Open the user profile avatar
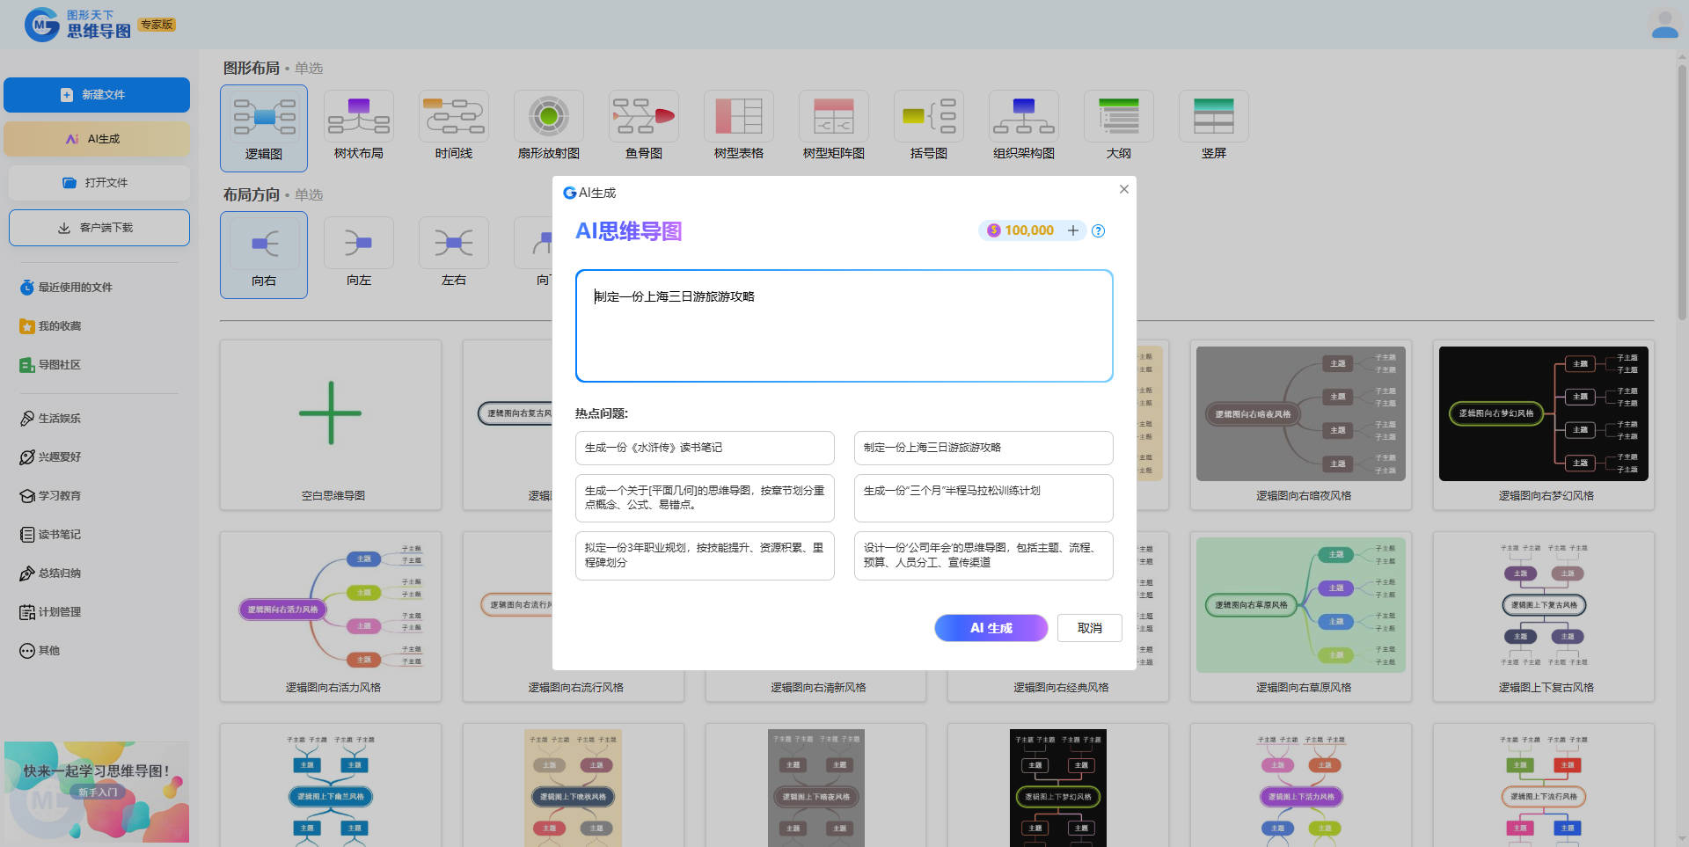 (1663, 25)
